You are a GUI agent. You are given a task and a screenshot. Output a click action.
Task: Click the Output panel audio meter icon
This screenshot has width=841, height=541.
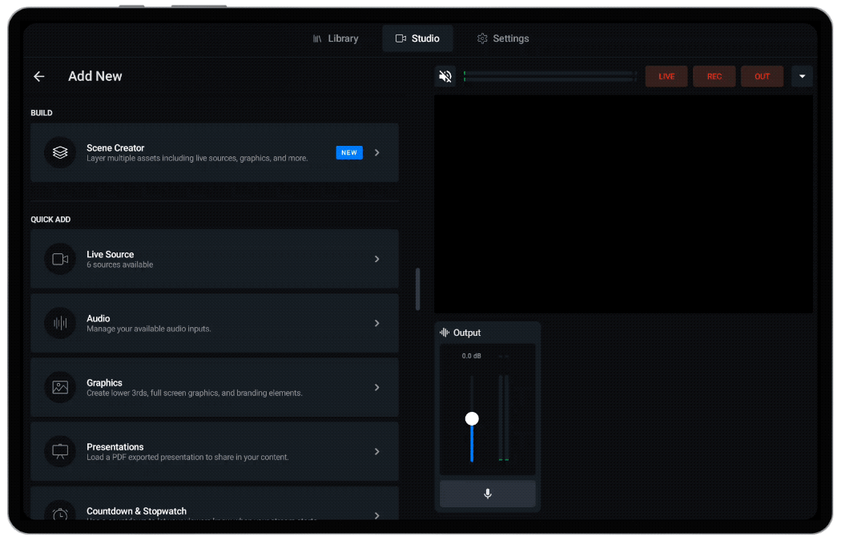coord(445,332)
